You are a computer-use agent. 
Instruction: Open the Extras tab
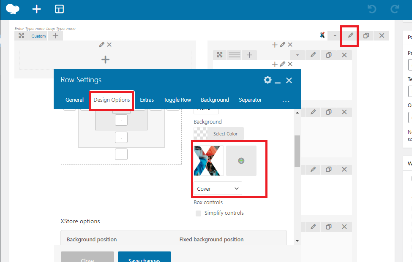(x=147, y=100)
